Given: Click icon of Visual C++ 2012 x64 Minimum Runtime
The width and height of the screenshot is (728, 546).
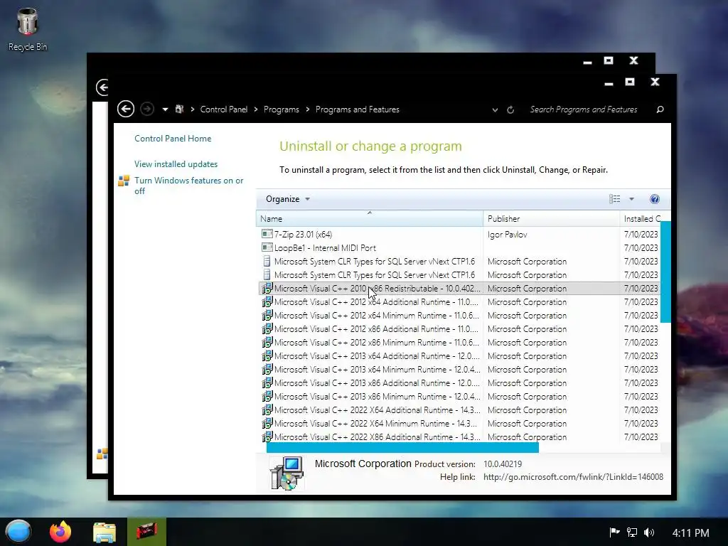Looking at the screenshot, I should coord(267,315).
